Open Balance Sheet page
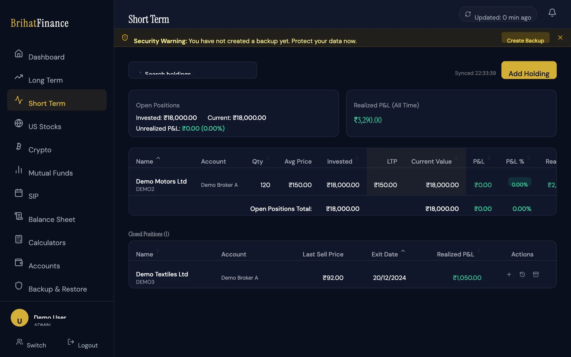The height and width of the screenshot is (357, 571). coord(57,216)
